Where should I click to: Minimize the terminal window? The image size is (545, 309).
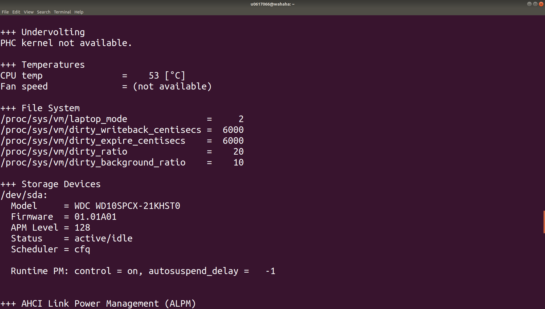529,4
